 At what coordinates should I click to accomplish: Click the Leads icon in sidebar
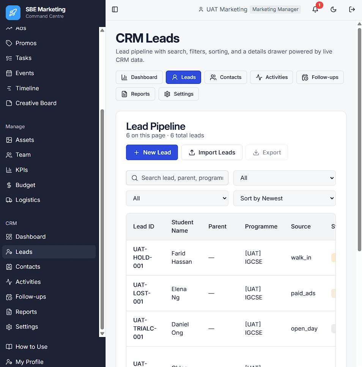[9, 252]
